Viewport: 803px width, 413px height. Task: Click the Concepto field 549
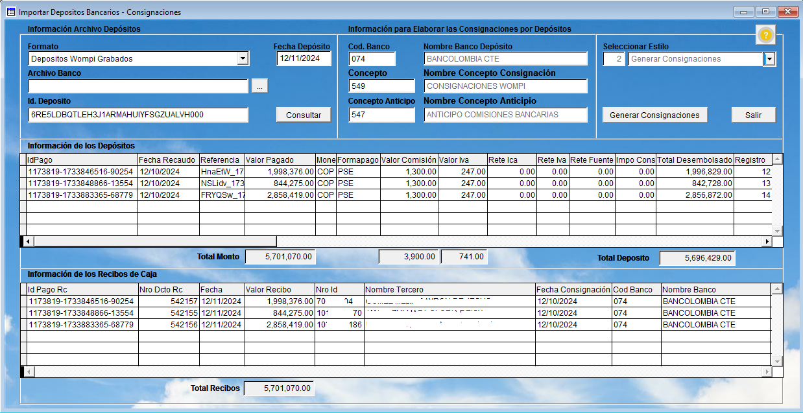[381, 86]
